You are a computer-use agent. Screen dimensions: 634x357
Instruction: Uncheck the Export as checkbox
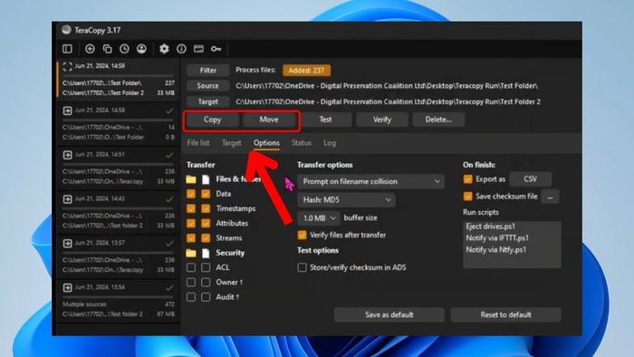tap(468, 179)
